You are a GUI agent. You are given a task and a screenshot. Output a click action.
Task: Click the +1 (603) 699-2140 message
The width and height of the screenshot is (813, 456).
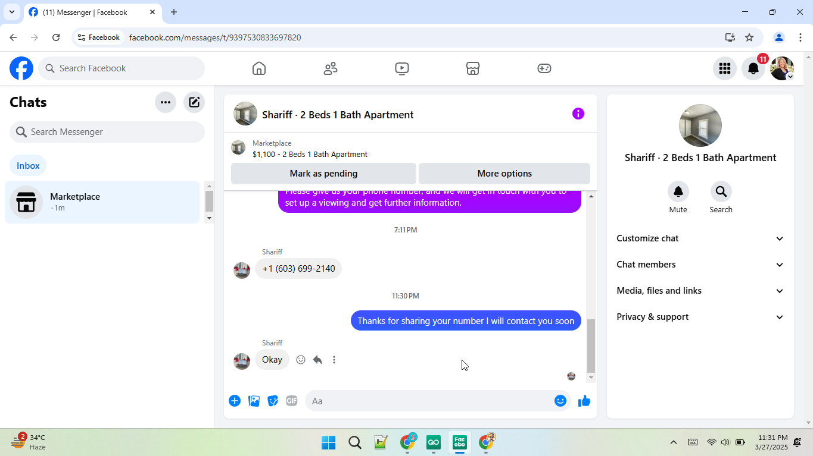[298, 269]
